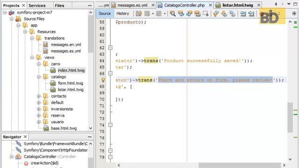Toggle Rectangular Selection icon
The width and height of the screenshot is (299, 168).
pyautogui.click(x=206, y=14)
